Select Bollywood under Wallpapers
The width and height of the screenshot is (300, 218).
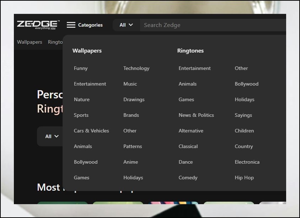tap(86, 162)
